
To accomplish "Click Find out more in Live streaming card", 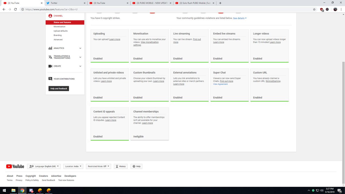I will coord(187,41).
